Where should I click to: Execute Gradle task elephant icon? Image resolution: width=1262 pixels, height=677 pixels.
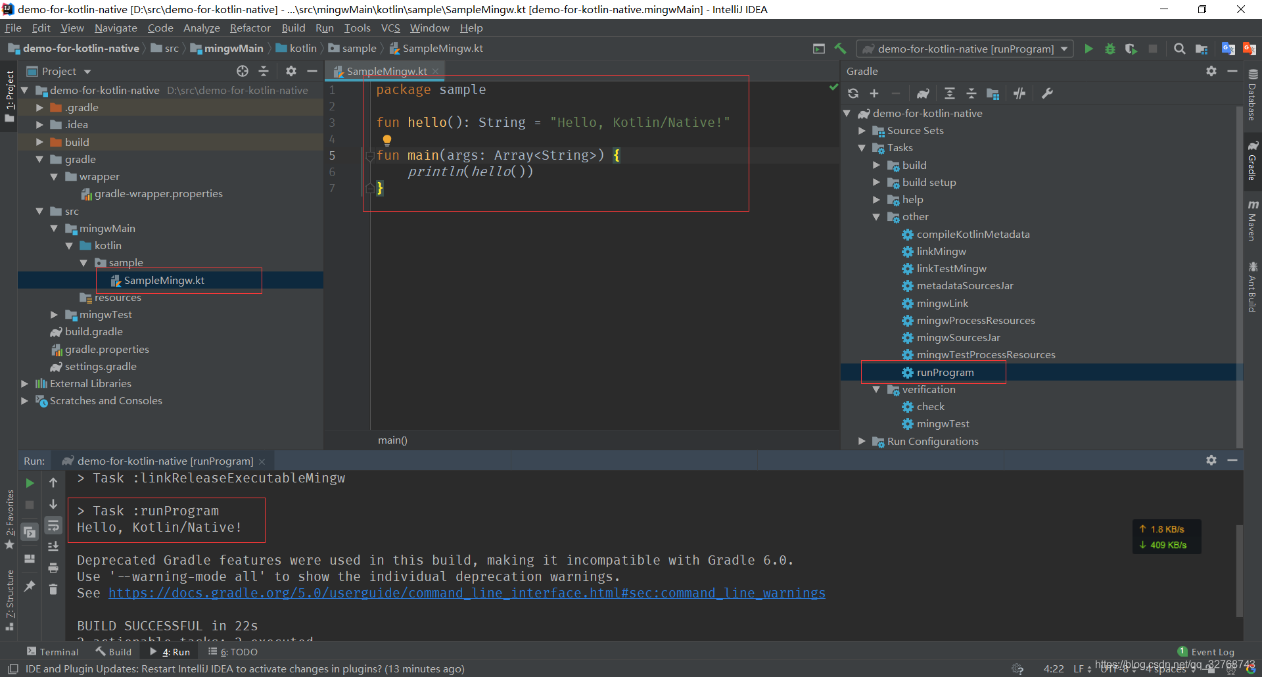pyautogui.click(x=923, y=93)
